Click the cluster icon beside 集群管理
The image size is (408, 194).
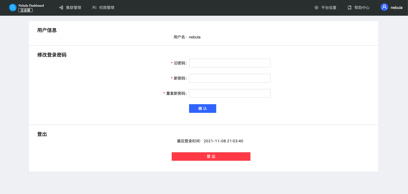point(61,8)
